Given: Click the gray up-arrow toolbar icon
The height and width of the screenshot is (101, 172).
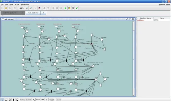Looking at the screenshot, I should point(48,8).
